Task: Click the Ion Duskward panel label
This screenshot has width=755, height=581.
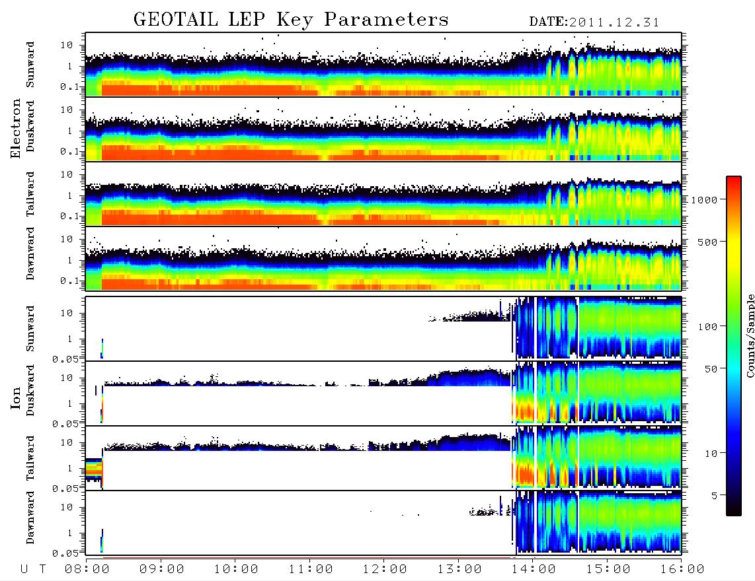Action: click(30, 391)
